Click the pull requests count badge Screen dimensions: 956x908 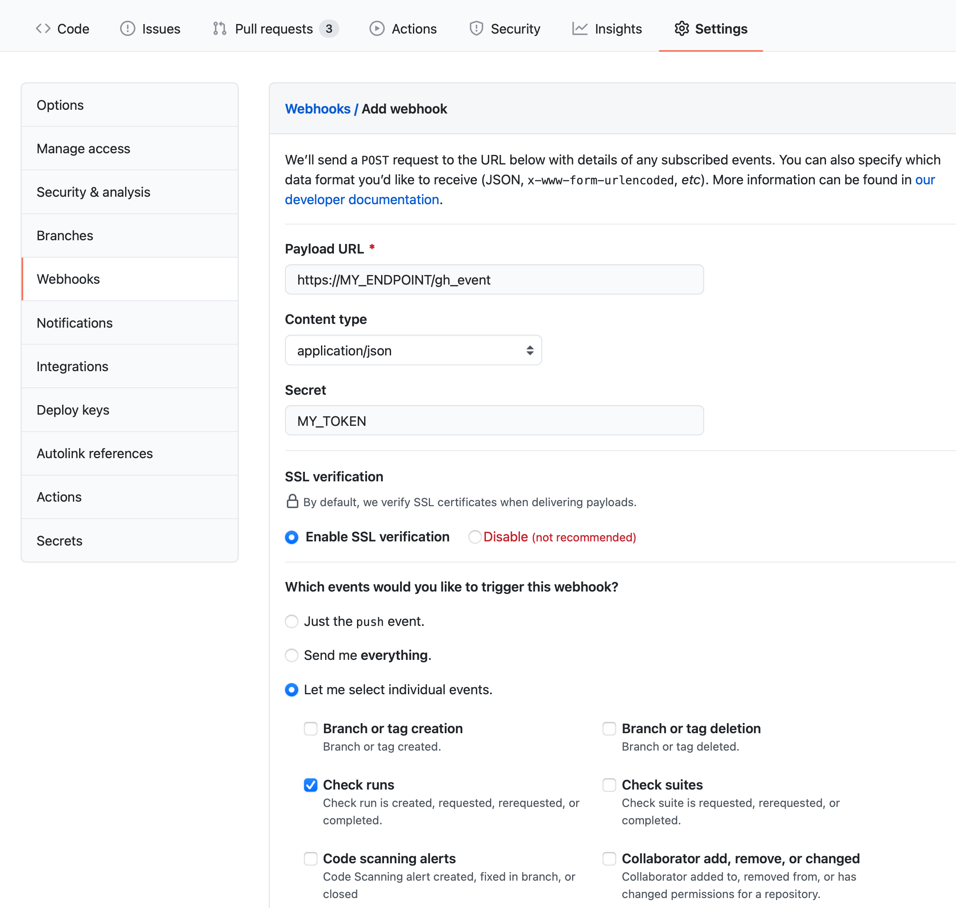[x=328, y=29]
